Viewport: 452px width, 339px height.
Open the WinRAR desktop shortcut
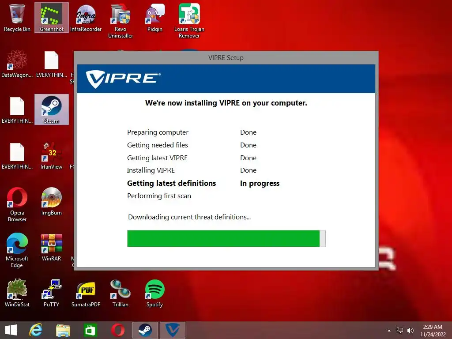52,247
